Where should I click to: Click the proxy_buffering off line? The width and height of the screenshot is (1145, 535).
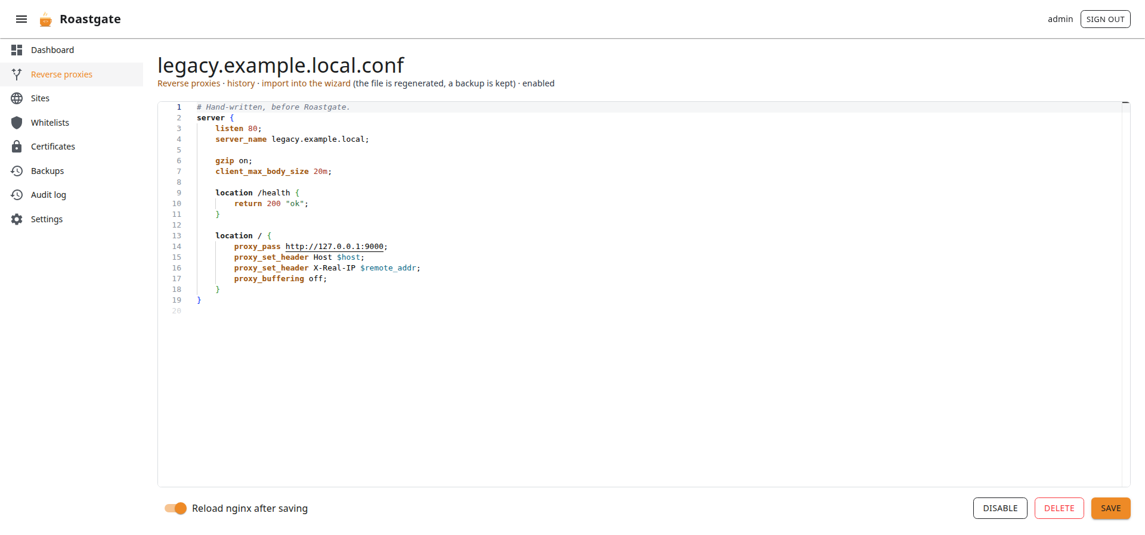pyautogui.click(x=281, y=279)
